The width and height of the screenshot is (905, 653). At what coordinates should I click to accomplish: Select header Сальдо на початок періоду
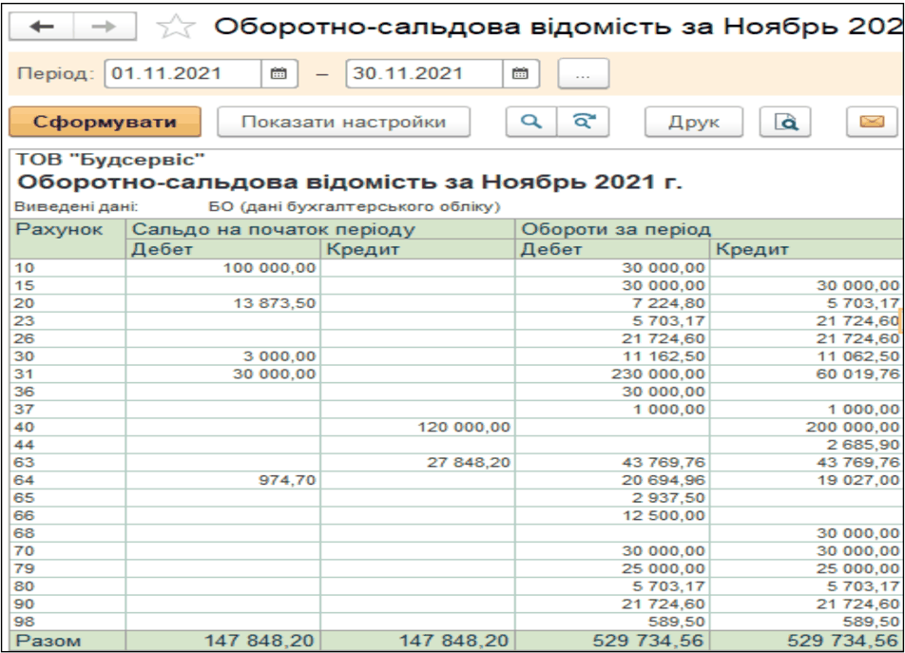(320, 229)
